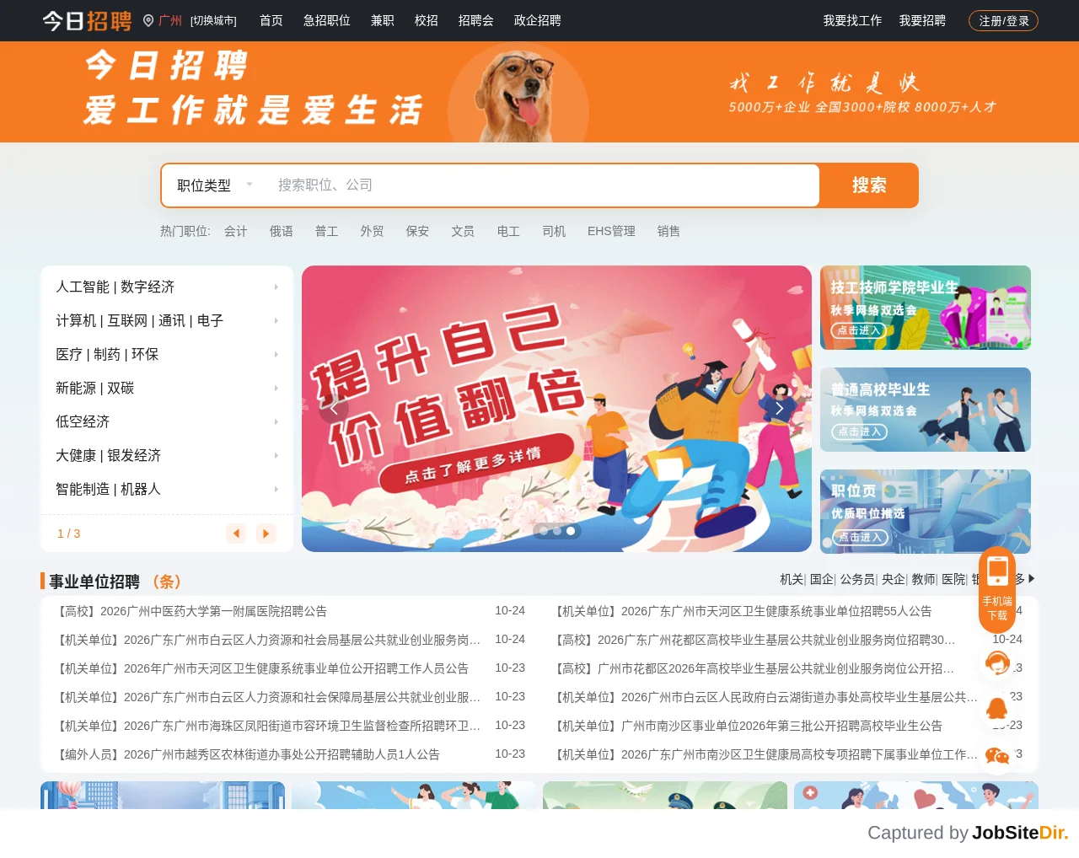Screen dimensions: 1079x858
Task: Show previous carousel banner slide
Action: [x=334, y=409]
